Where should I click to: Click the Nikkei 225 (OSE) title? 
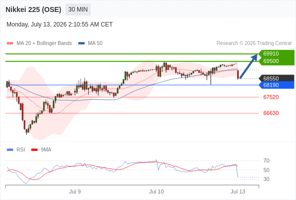pos(34,9)
